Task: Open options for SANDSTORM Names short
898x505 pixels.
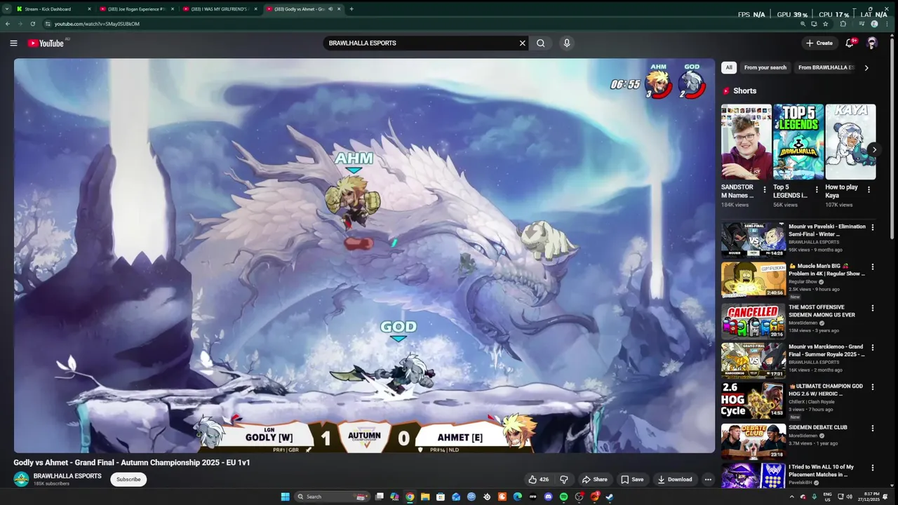Action: click(x=765, y=190)
